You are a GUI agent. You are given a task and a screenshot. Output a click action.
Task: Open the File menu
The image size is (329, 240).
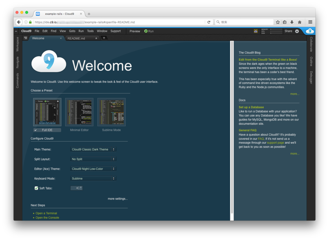click(37, 31)
